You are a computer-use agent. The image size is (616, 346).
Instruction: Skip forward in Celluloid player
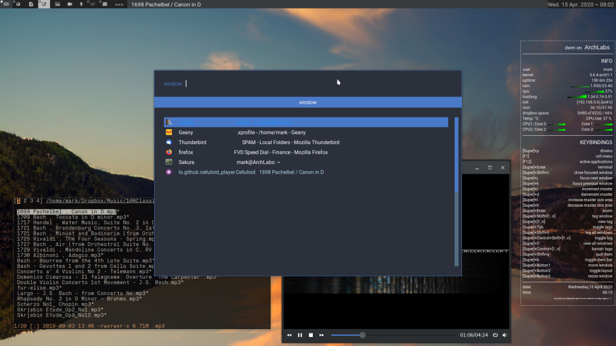pos(321,335)
